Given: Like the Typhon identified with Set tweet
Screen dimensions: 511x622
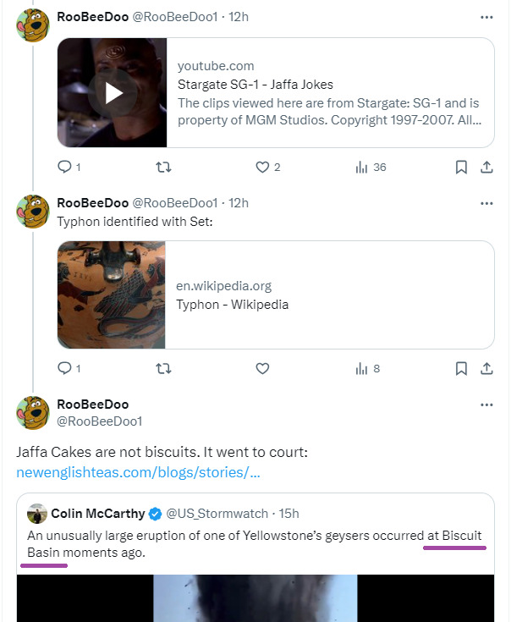Looking at the screenshot, I should coord(262,368).
